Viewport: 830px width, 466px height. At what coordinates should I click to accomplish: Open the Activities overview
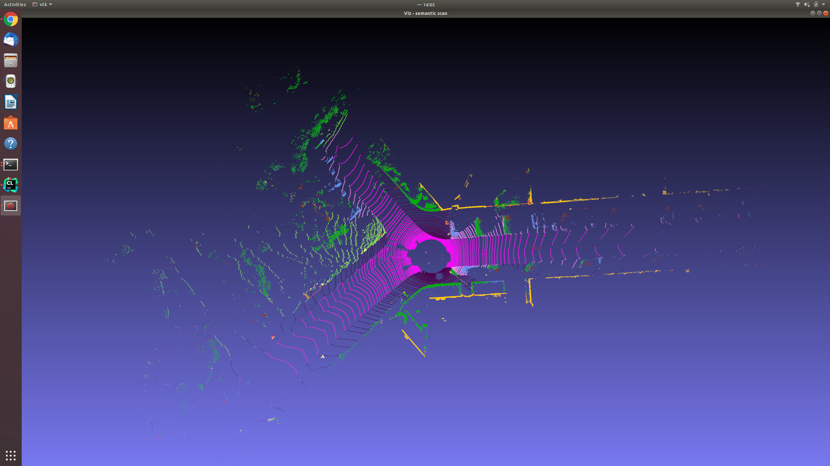click(x=15, y=5)
